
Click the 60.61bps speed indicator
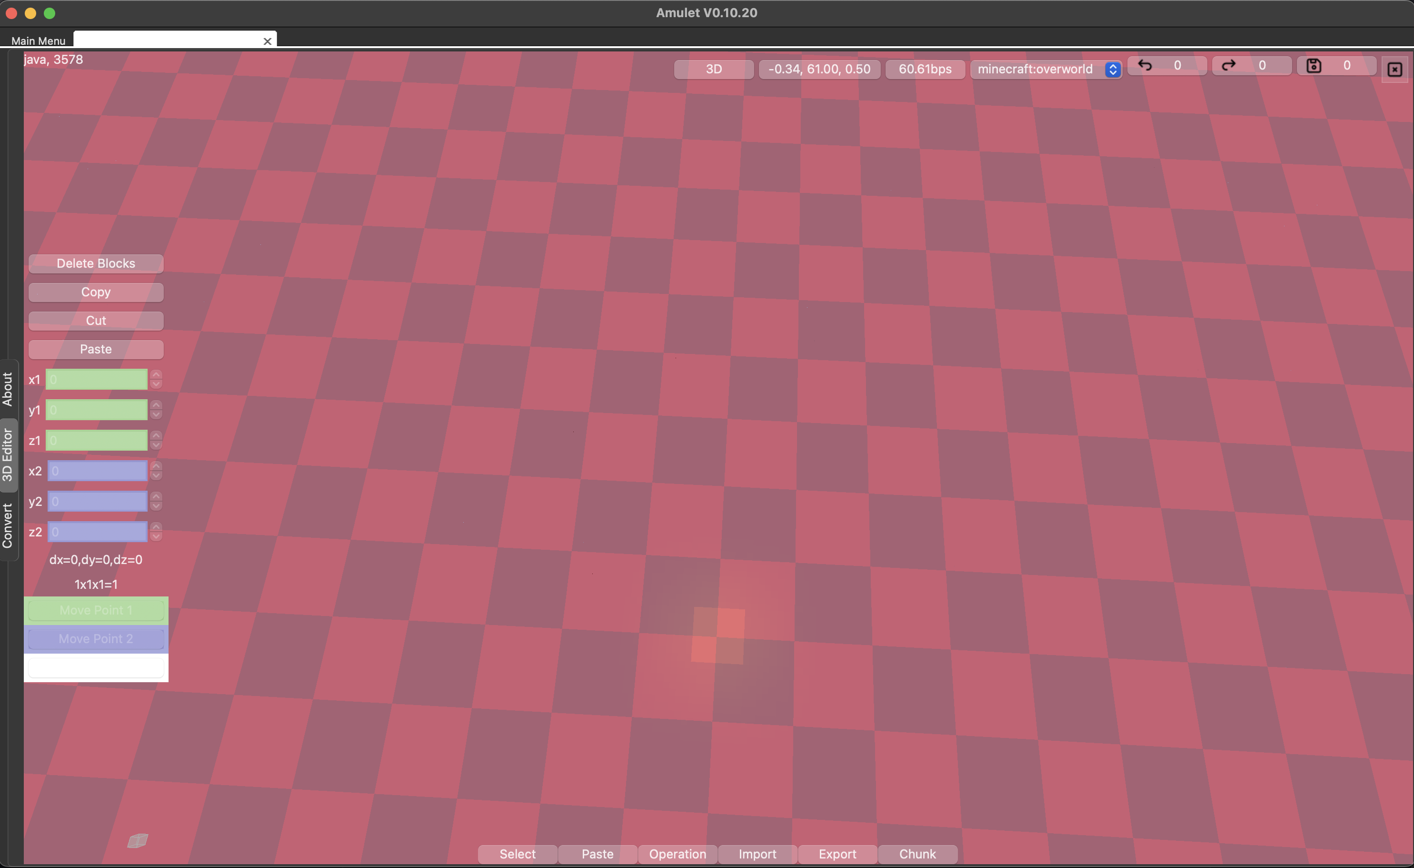coord(925,69)
